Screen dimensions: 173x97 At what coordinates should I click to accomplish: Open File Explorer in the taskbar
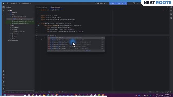coord(44,95)
